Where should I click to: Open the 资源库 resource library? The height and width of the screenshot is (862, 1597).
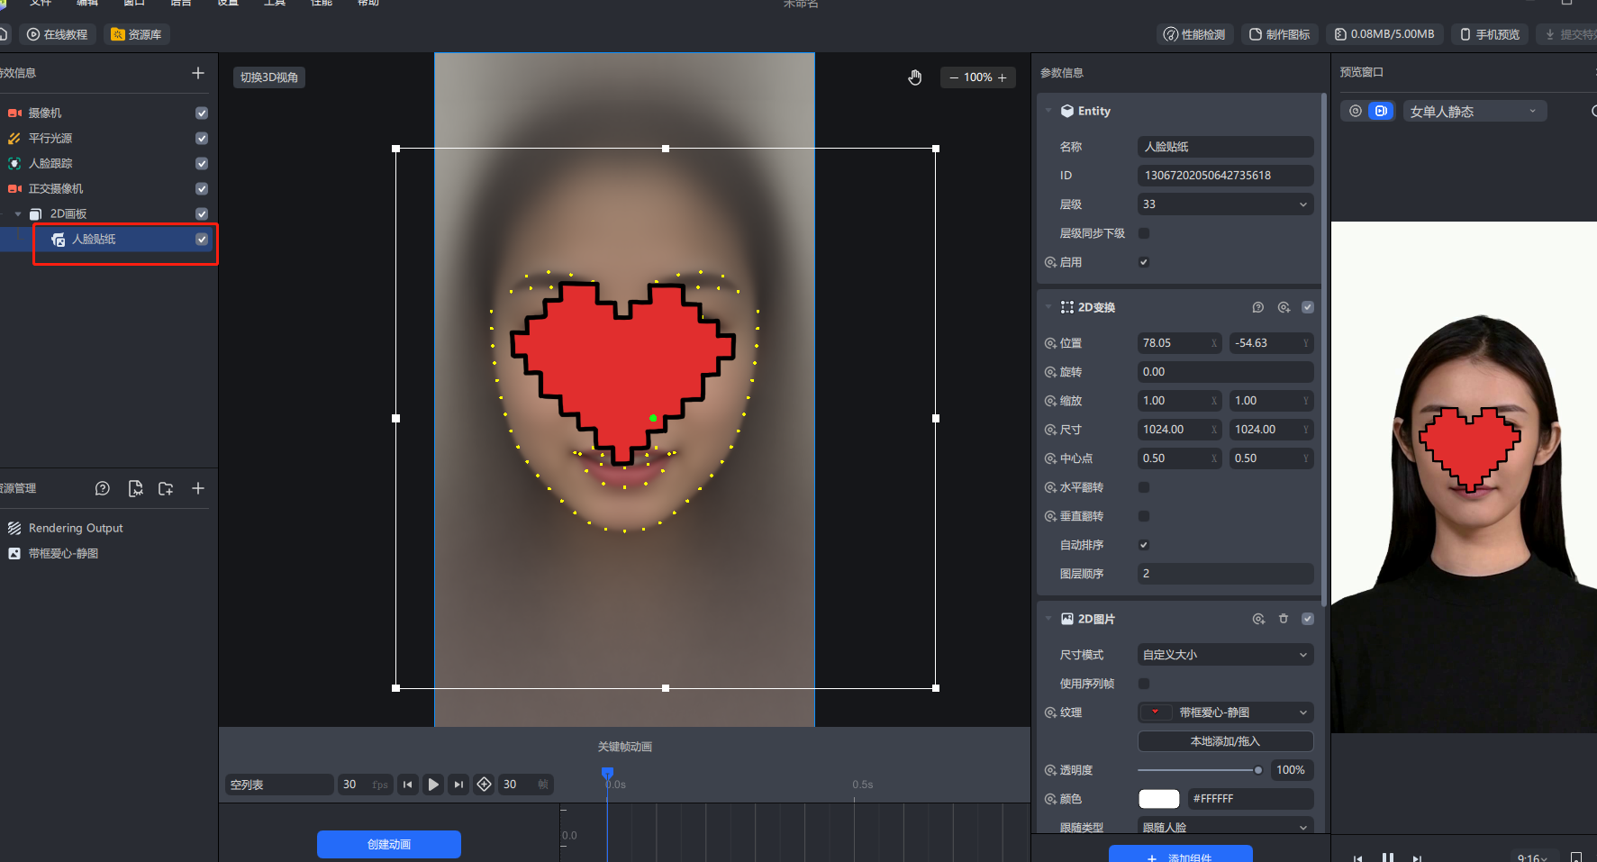coord(137,34)
